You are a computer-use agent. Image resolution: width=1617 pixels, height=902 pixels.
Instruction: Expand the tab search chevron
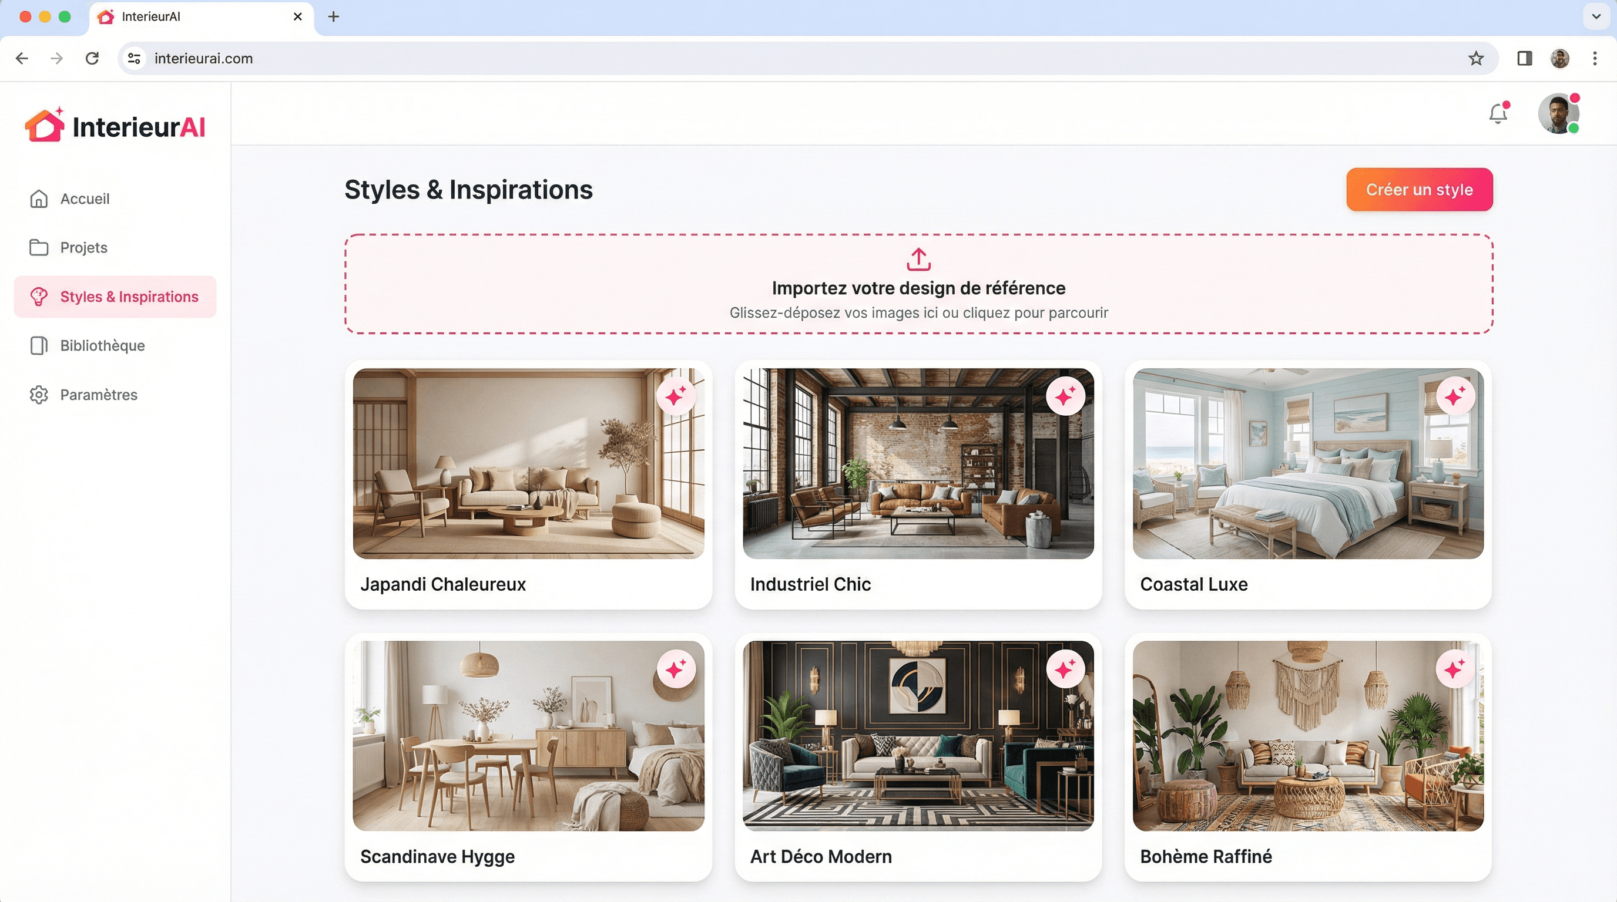point(1596,16)
